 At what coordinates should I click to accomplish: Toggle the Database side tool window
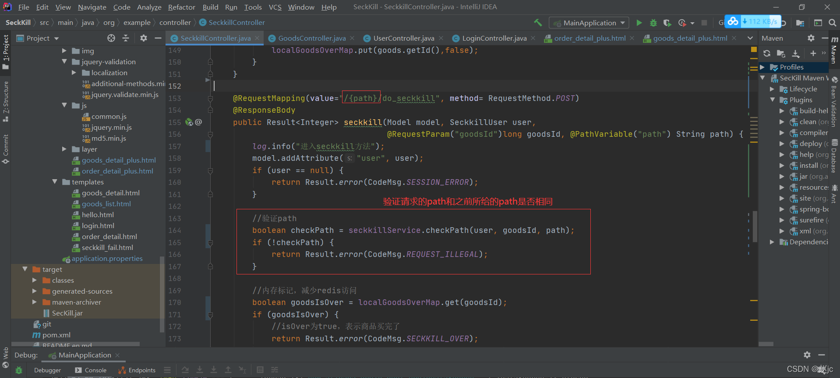click(x=835, y=156)
